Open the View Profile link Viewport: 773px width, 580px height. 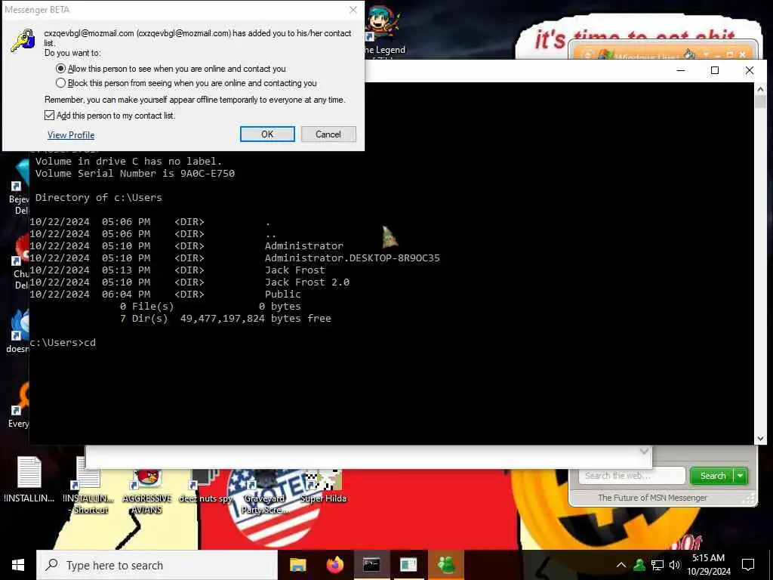[71, 134]
